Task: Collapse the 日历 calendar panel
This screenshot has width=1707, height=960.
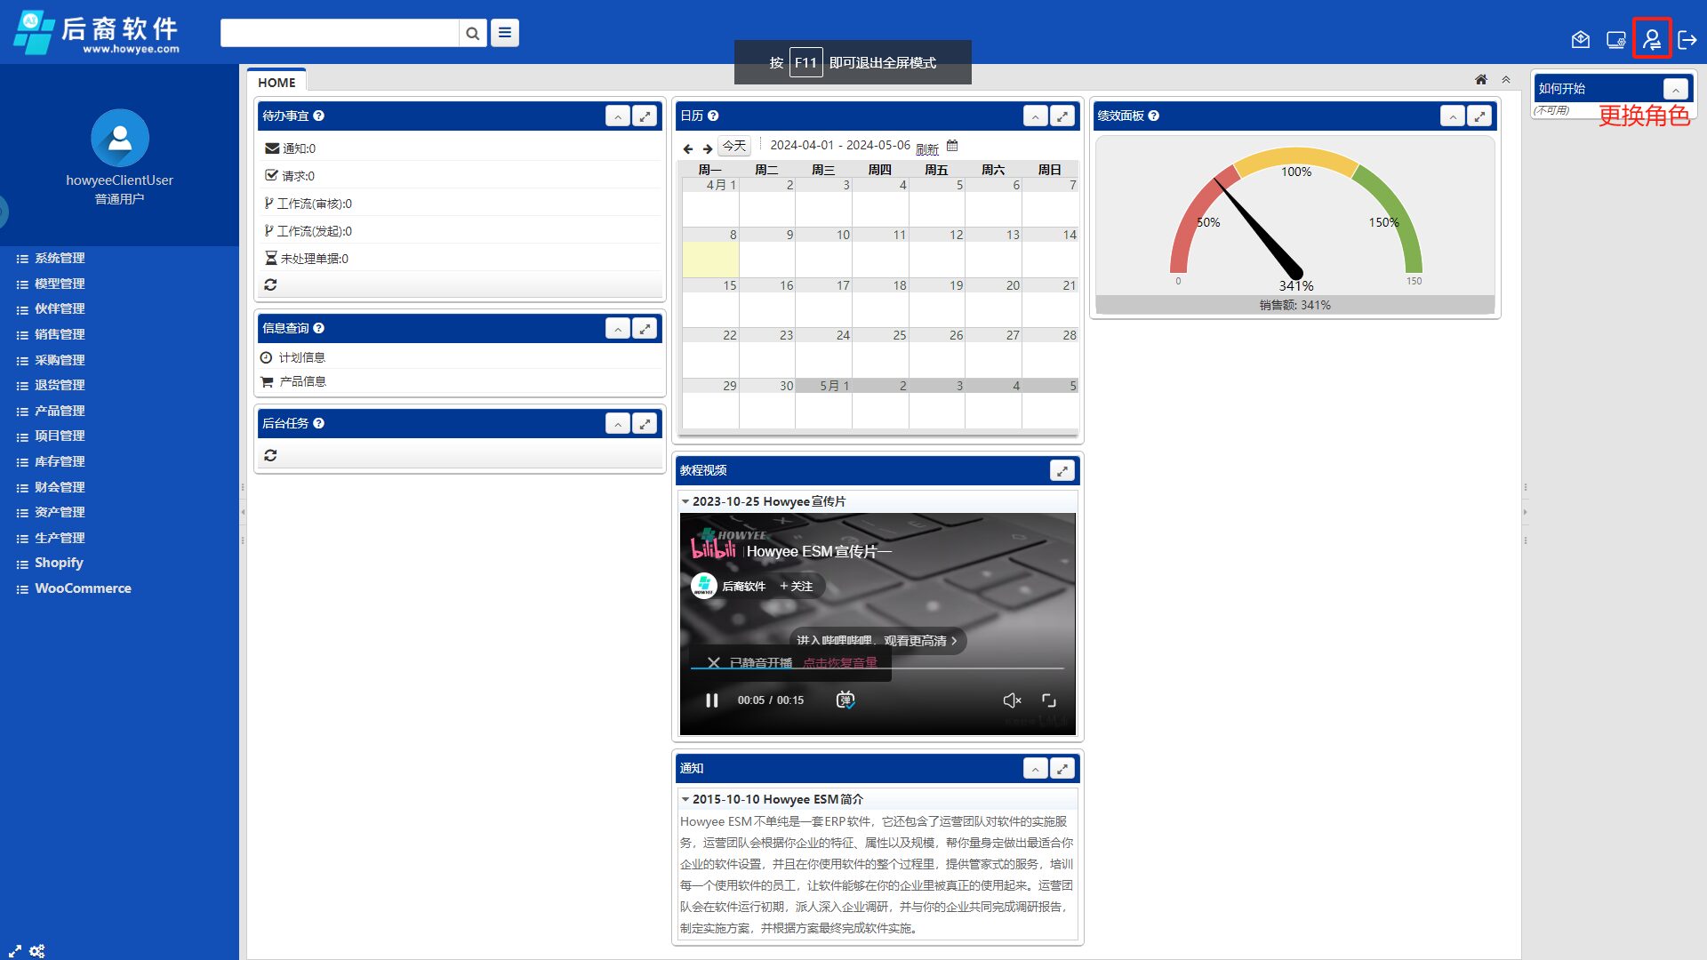Action: click(x=1035, y=116)
